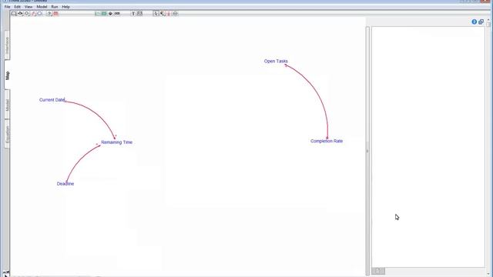Select the Deadline variable
This screenshot has width=493, height=277.
coord(65,184)
